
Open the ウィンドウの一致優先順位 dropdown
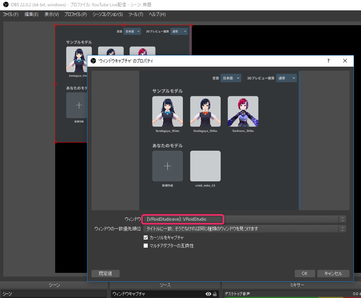click(244, 229)
